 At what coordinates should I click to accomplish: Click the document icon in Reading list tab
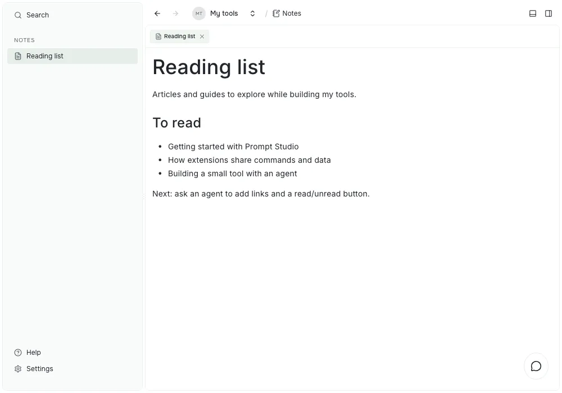(x=158, y=36)
